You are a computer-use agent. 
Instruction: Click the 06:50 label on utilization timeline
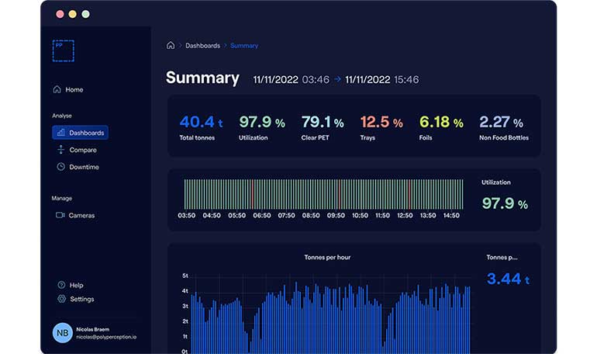coord(262,215)
